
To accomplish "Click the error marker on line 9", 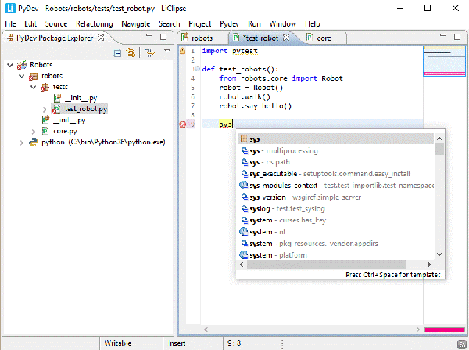I will (x=183, y=124).
